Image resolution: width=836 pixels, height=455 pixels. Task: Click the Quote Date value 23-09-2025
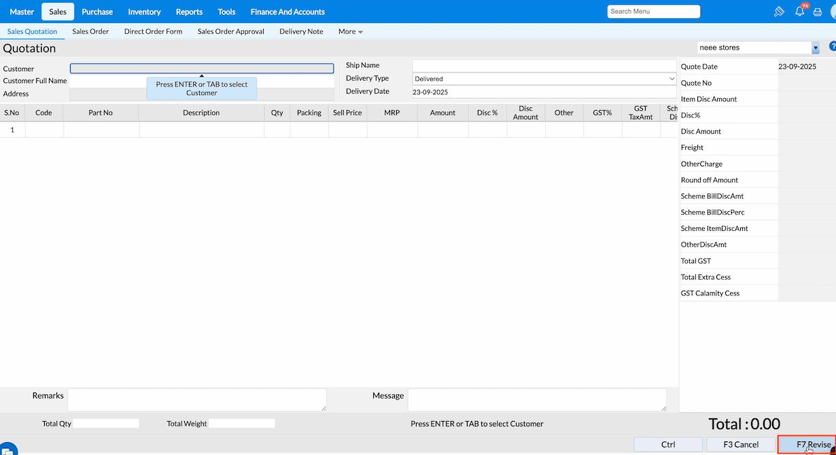797,67
